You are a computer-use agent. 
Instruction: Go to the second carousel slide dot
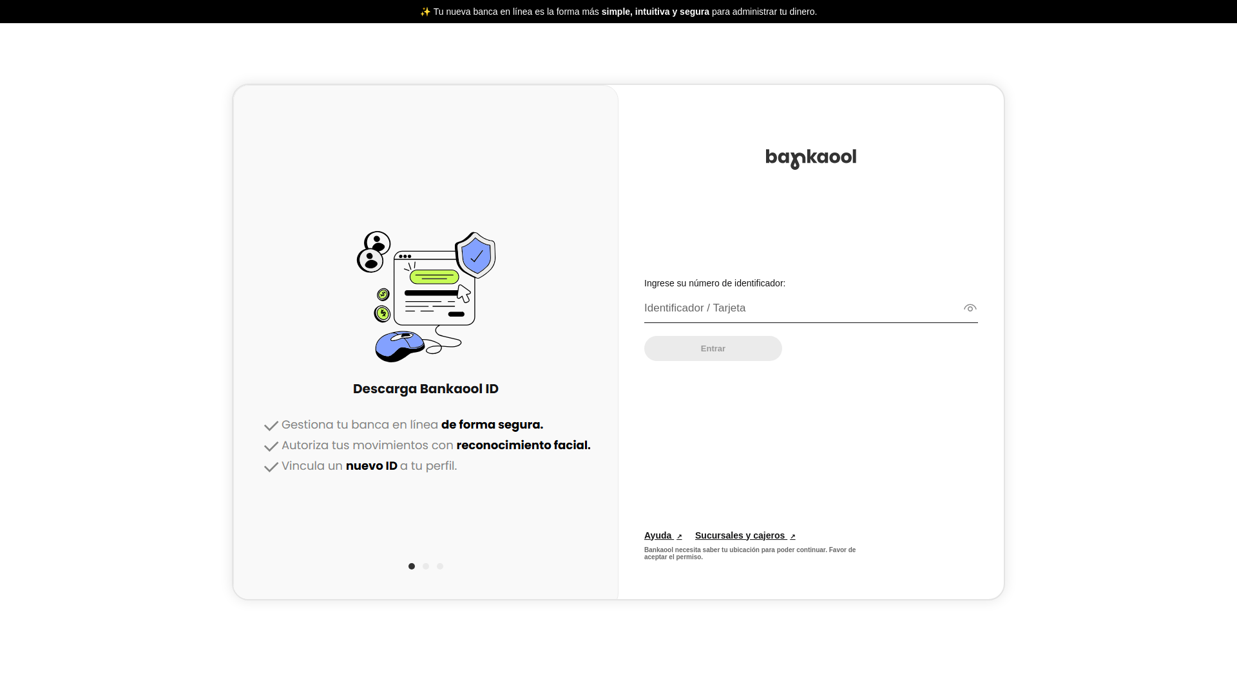point(426,566)
